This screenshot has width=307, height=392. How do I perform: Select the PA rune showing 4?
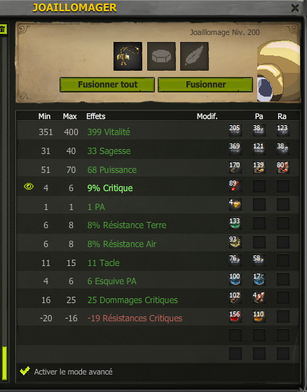click(235, 204)
